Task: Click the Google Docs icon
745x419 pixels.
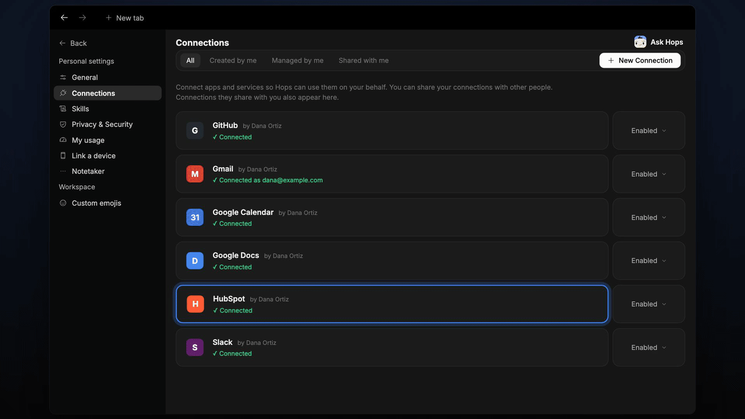Action: [195, 261]
